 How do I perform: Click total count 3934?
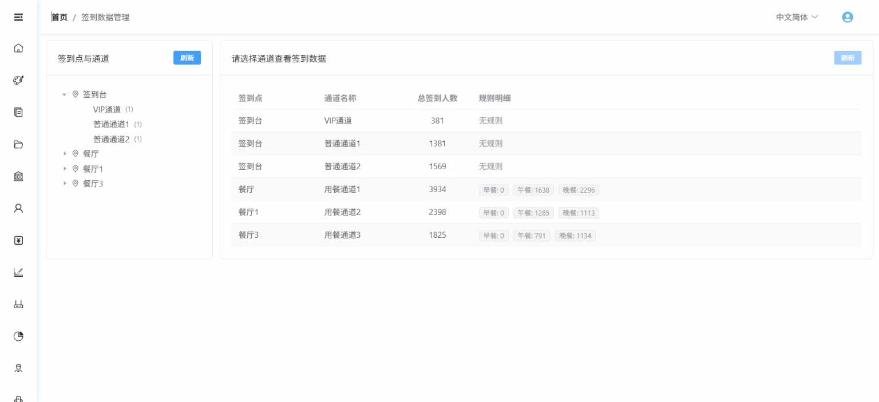coord(437,189)
